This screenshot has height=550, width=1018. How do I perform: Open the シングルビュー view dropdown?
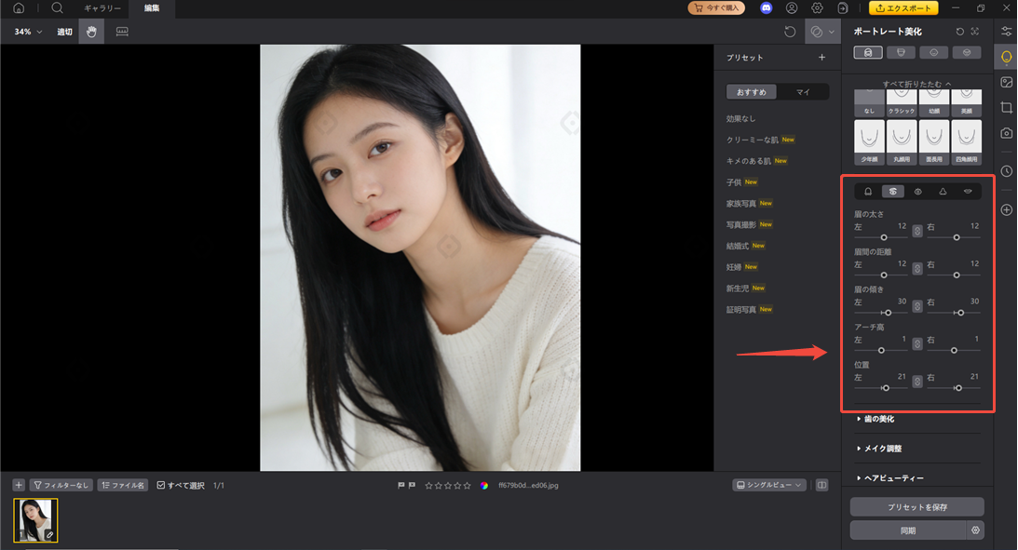[769, 485]
